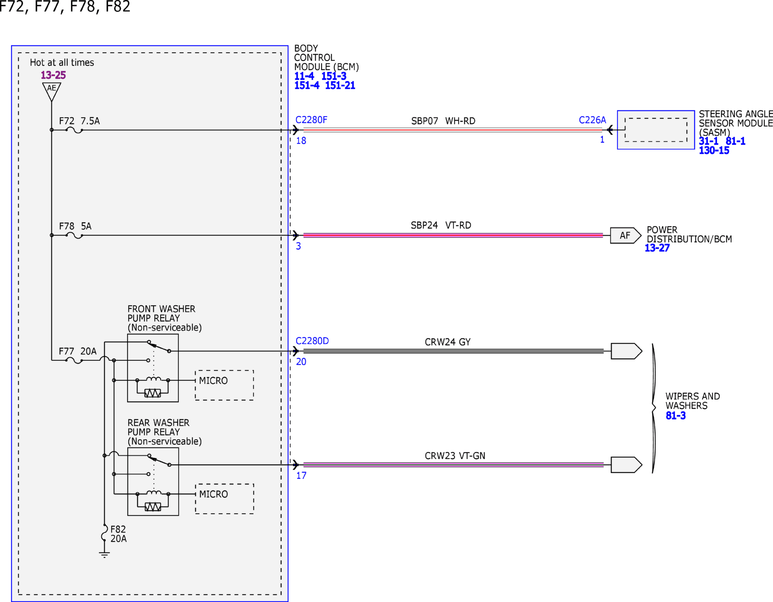Open connector C2280D reference
This screenshot has width=773, height=602.
click(x=312, y=341)
